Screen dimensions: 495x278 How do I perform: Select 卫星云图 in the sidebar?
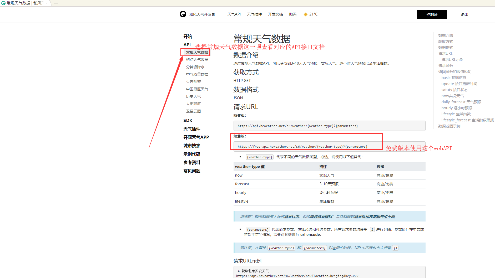pyautogui.click(x=193, y=111)
